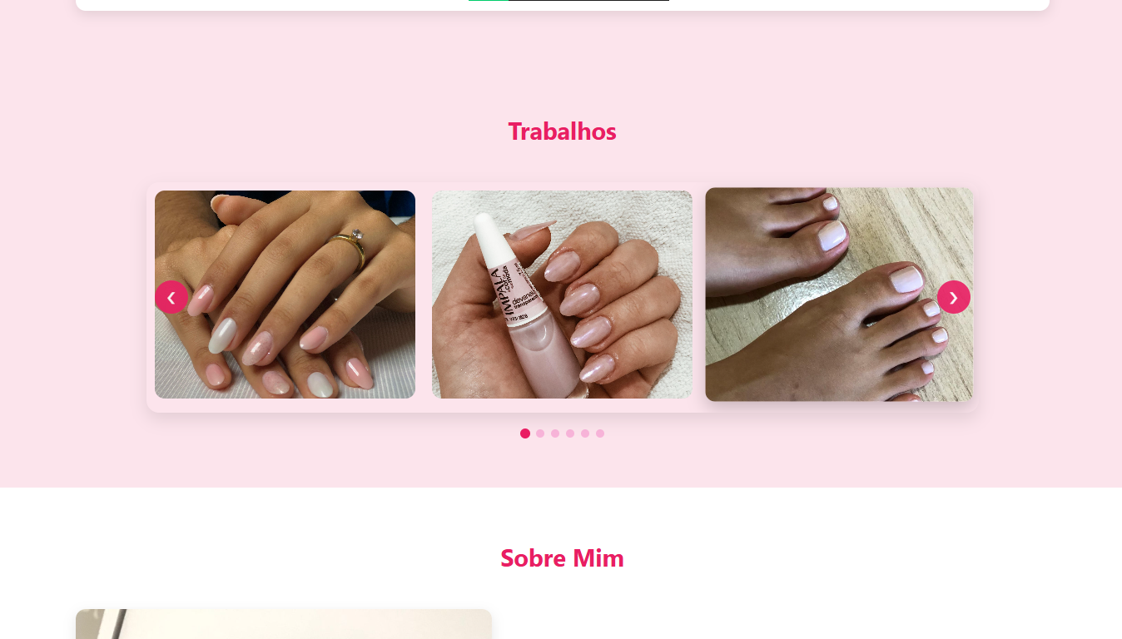Open the Impala nail polish bottle photo
The height and width of the screenshot is (639, 1122).
tap(562, 295)
